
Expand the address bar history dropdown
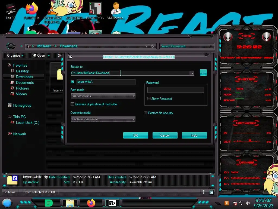146,46
